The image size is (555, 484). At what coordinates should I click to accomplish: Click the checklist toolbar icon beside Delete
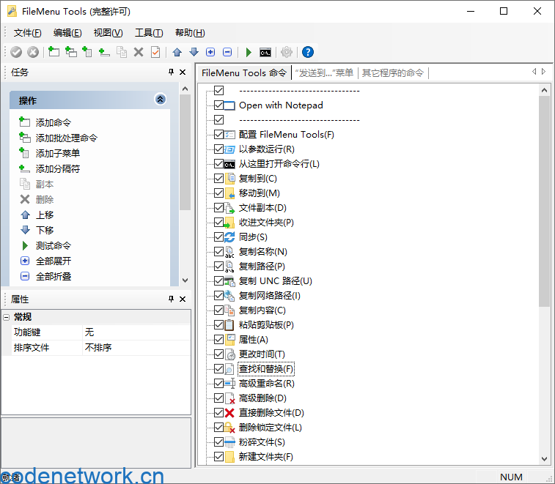point(155,52)
